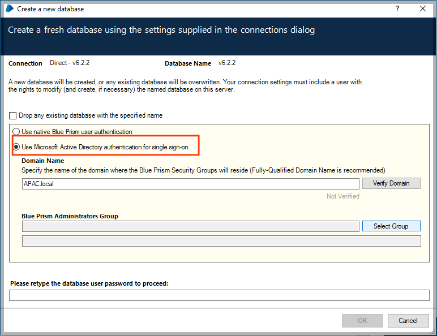Image resolution: width=437 pixels, height=336 pixels.
Task: Click the APAC.local domain name field
Action: 190,184
